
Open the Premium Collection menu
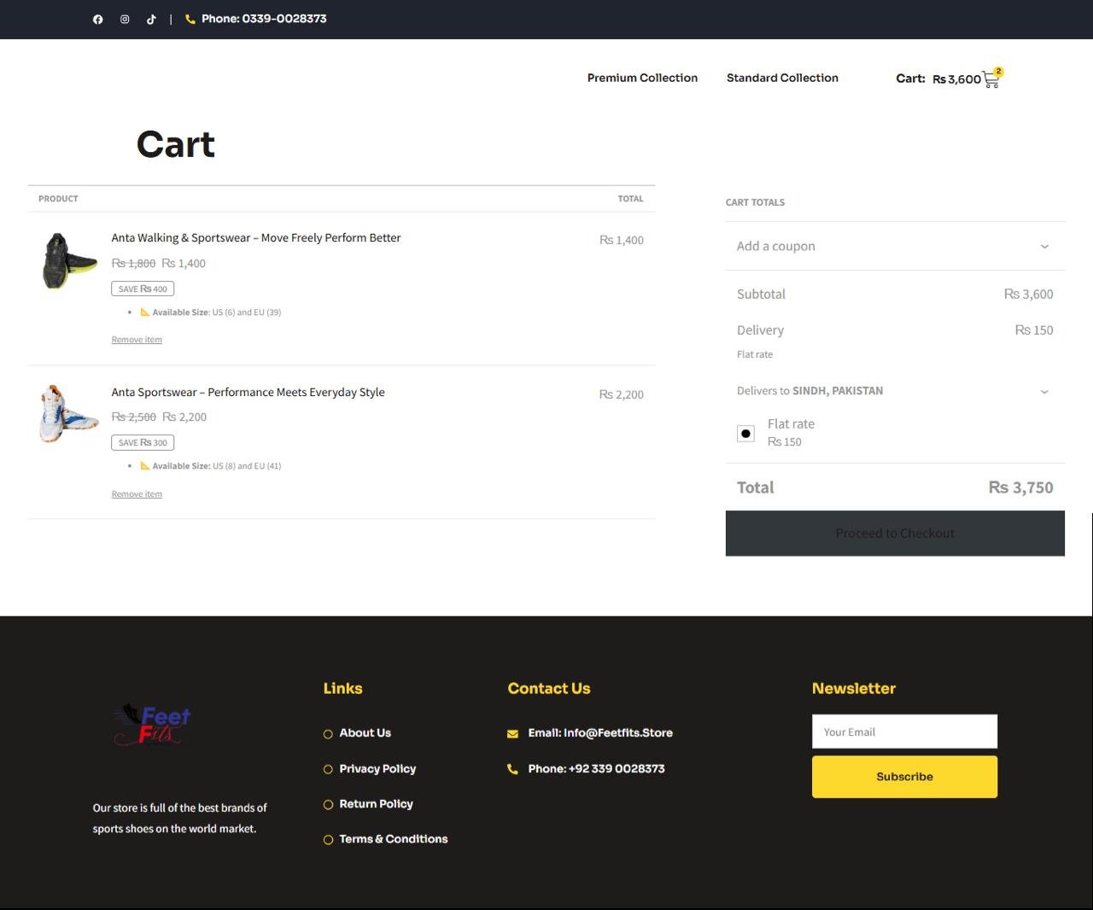pos(642,78)
